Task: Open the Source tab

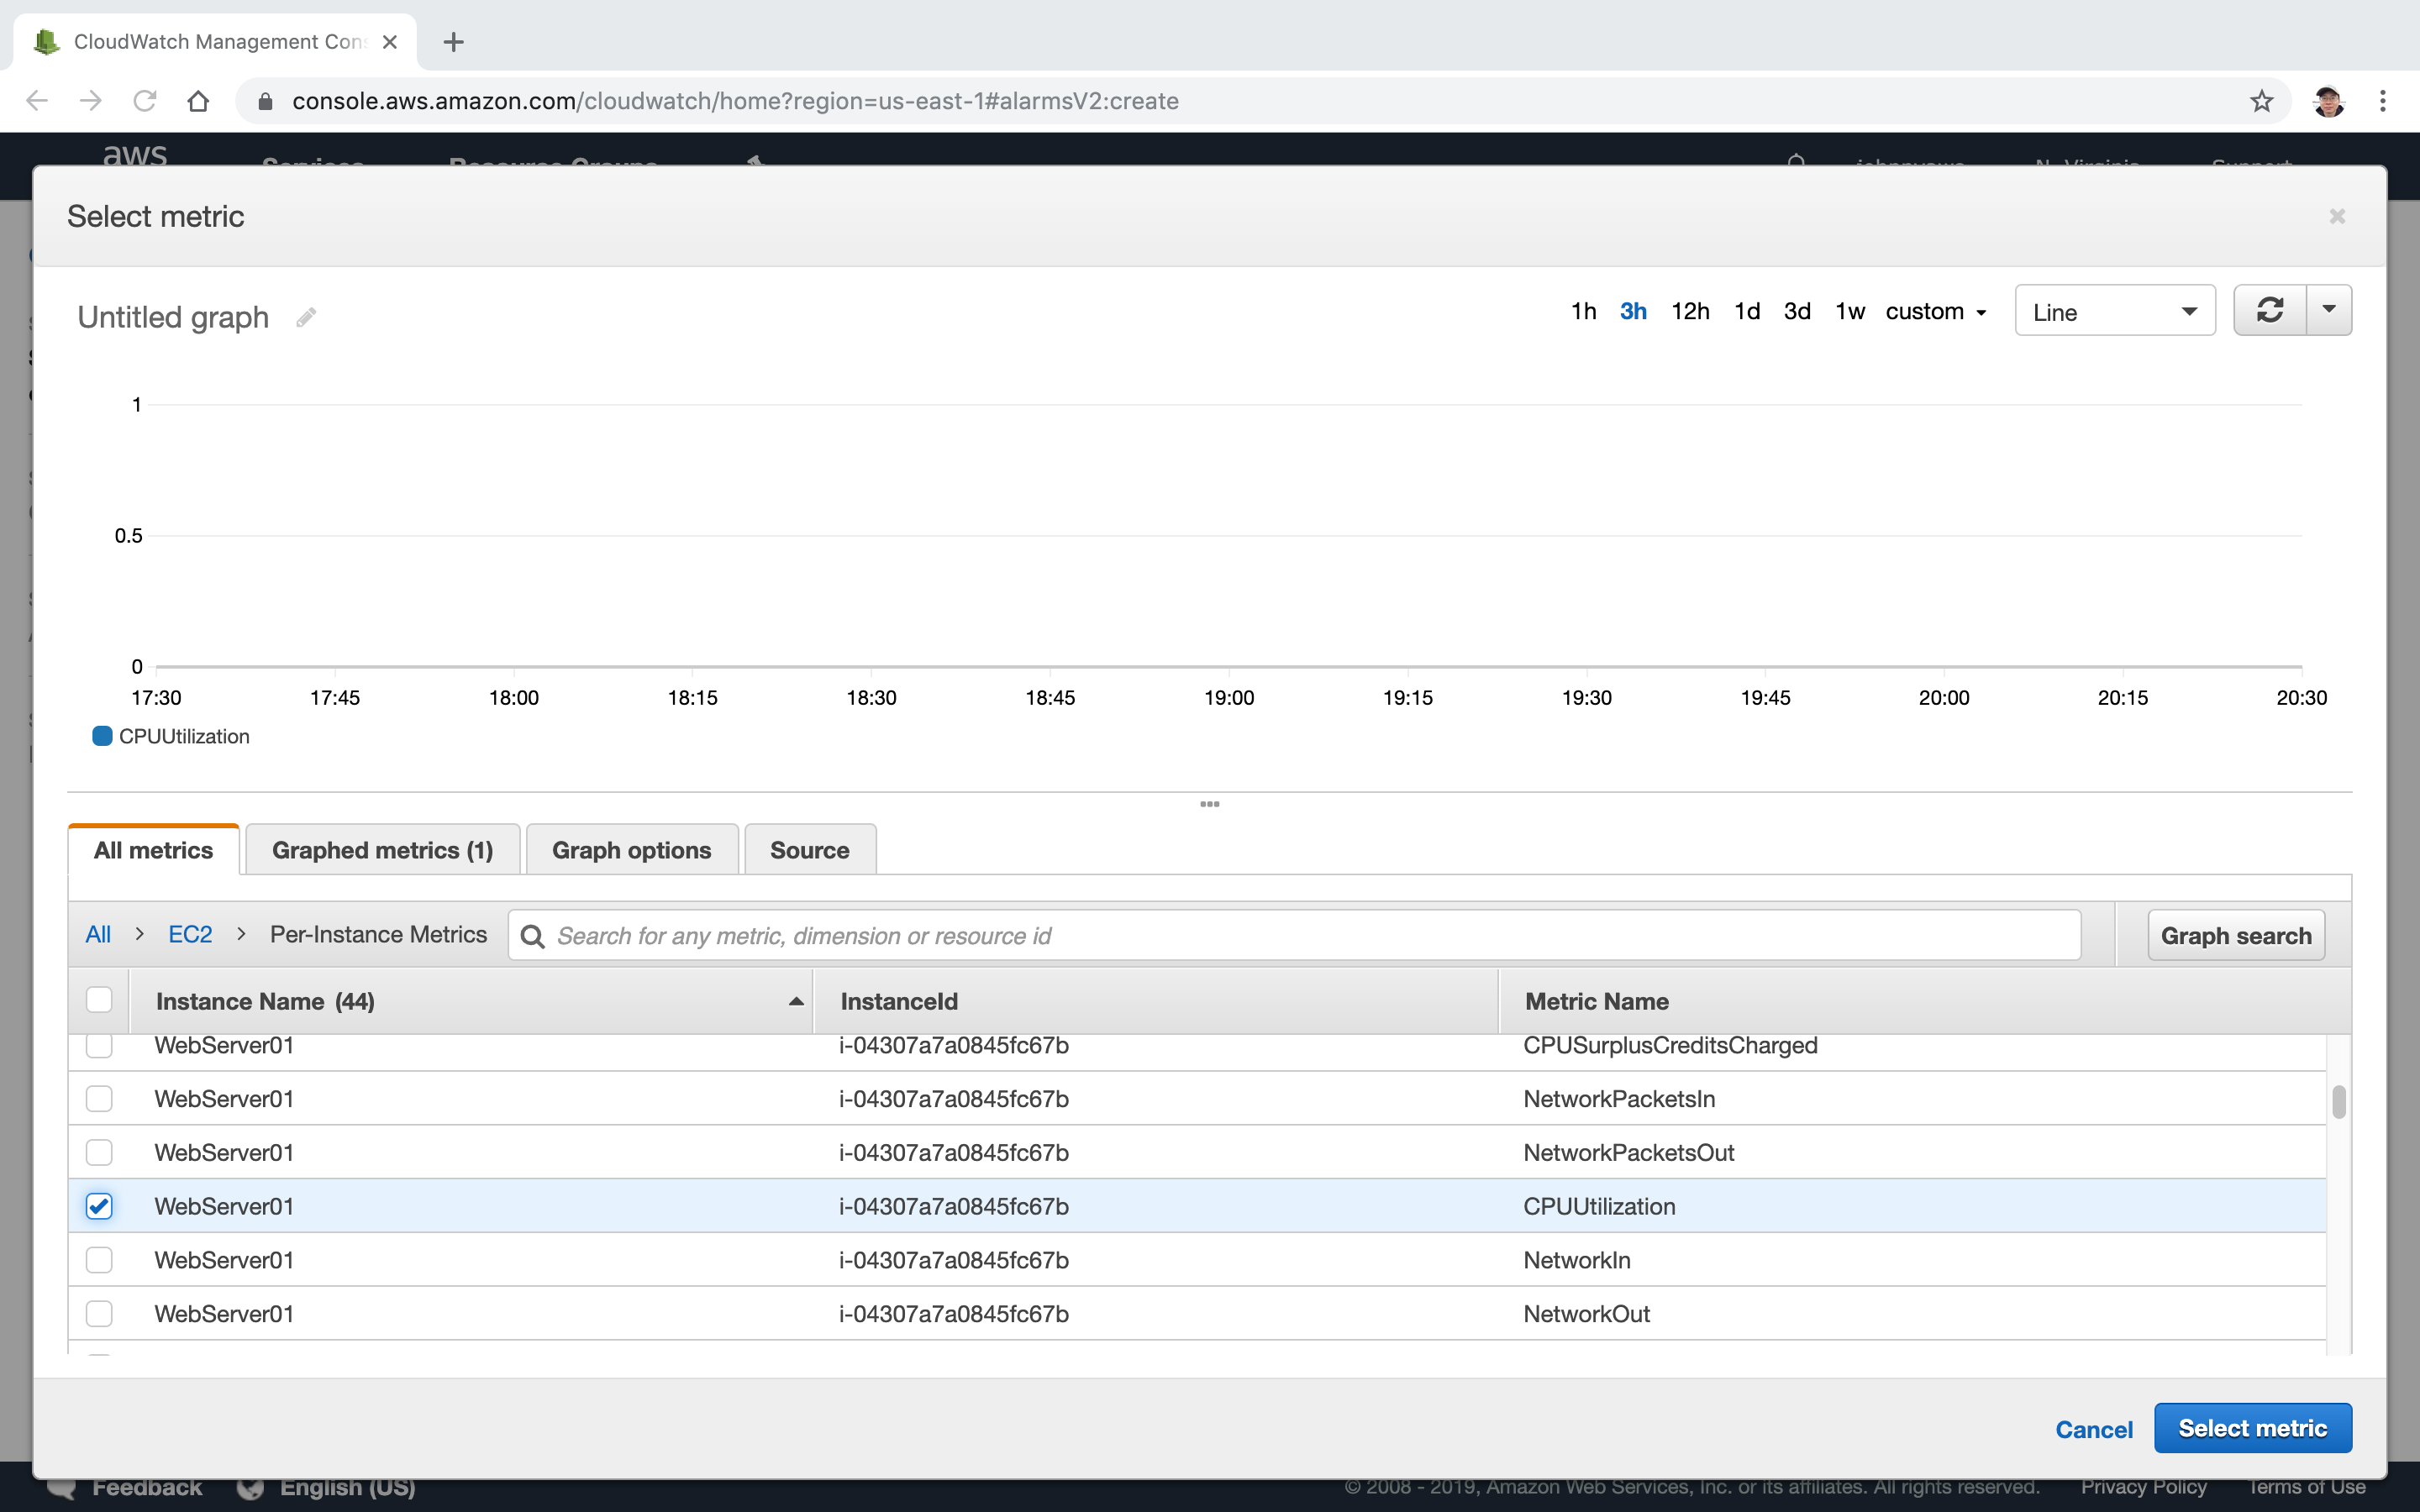Action: coord(810,850)
